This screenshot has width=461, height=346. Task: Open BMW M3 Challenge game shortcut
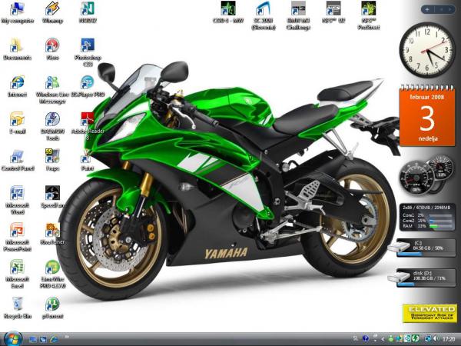pos(298,10)
